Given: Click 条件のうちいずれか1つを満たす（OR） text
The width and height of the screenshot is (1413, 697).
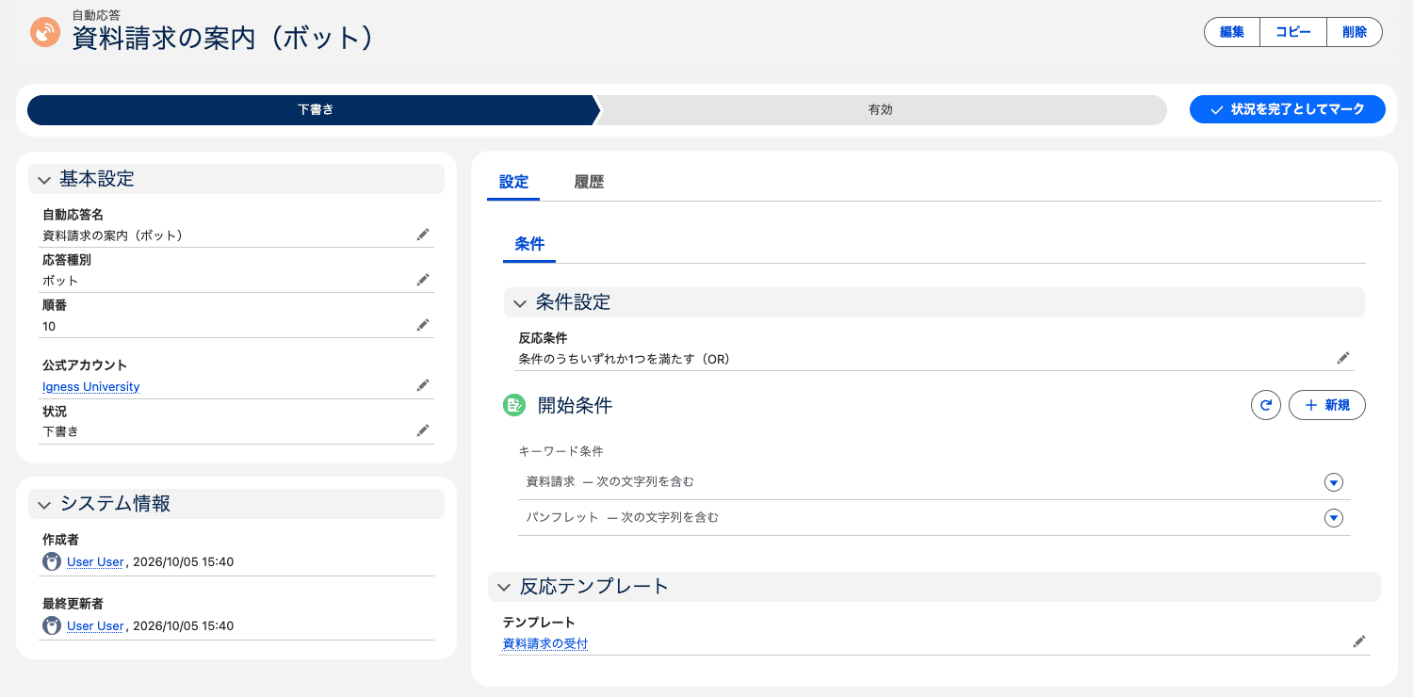Looking at the screenshot, I should tap(625, 359).
